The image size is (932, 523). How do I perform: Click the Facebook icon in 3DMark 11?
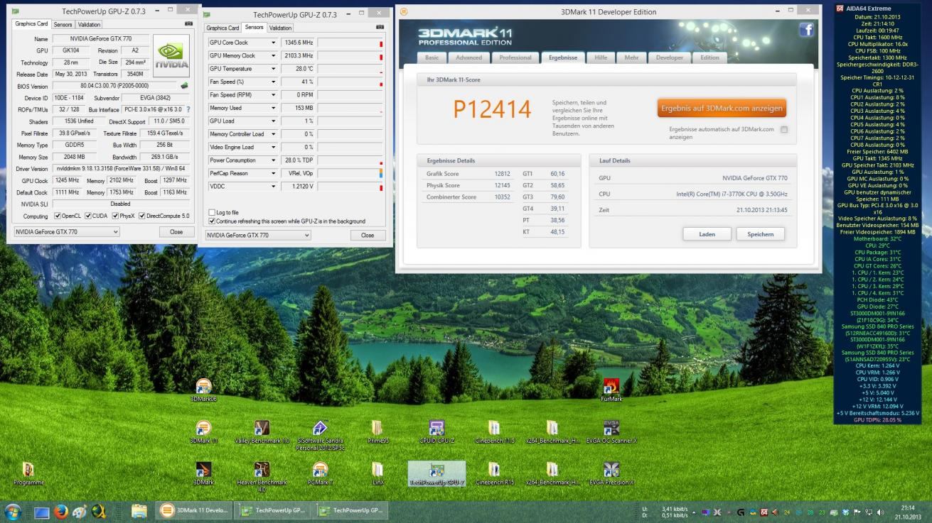(806, 29)
